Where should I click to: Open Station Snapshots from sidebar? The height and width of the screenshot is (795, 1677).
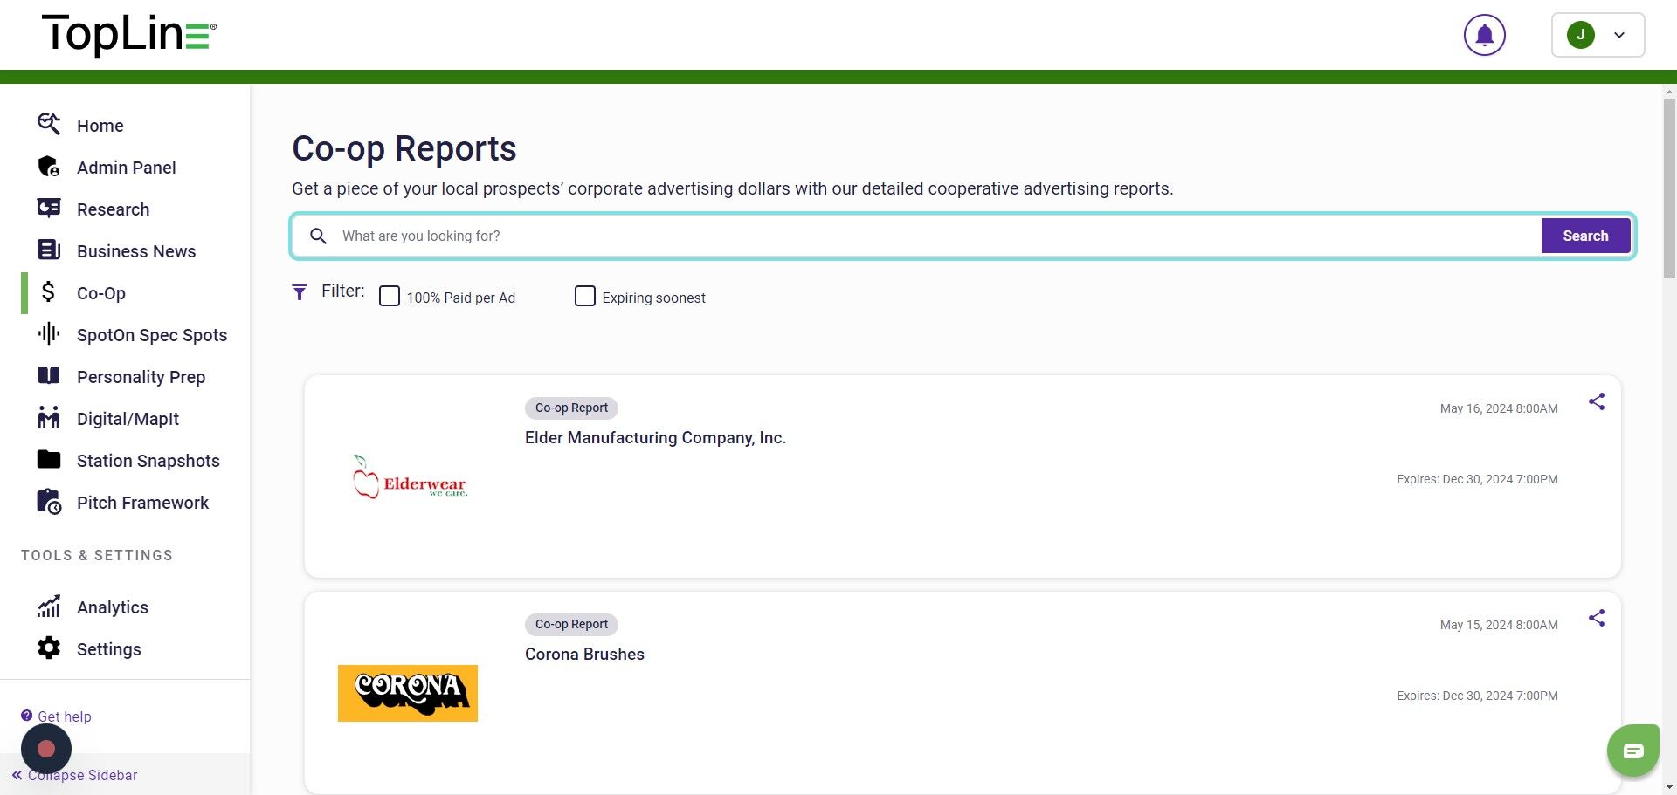[148, 461]
